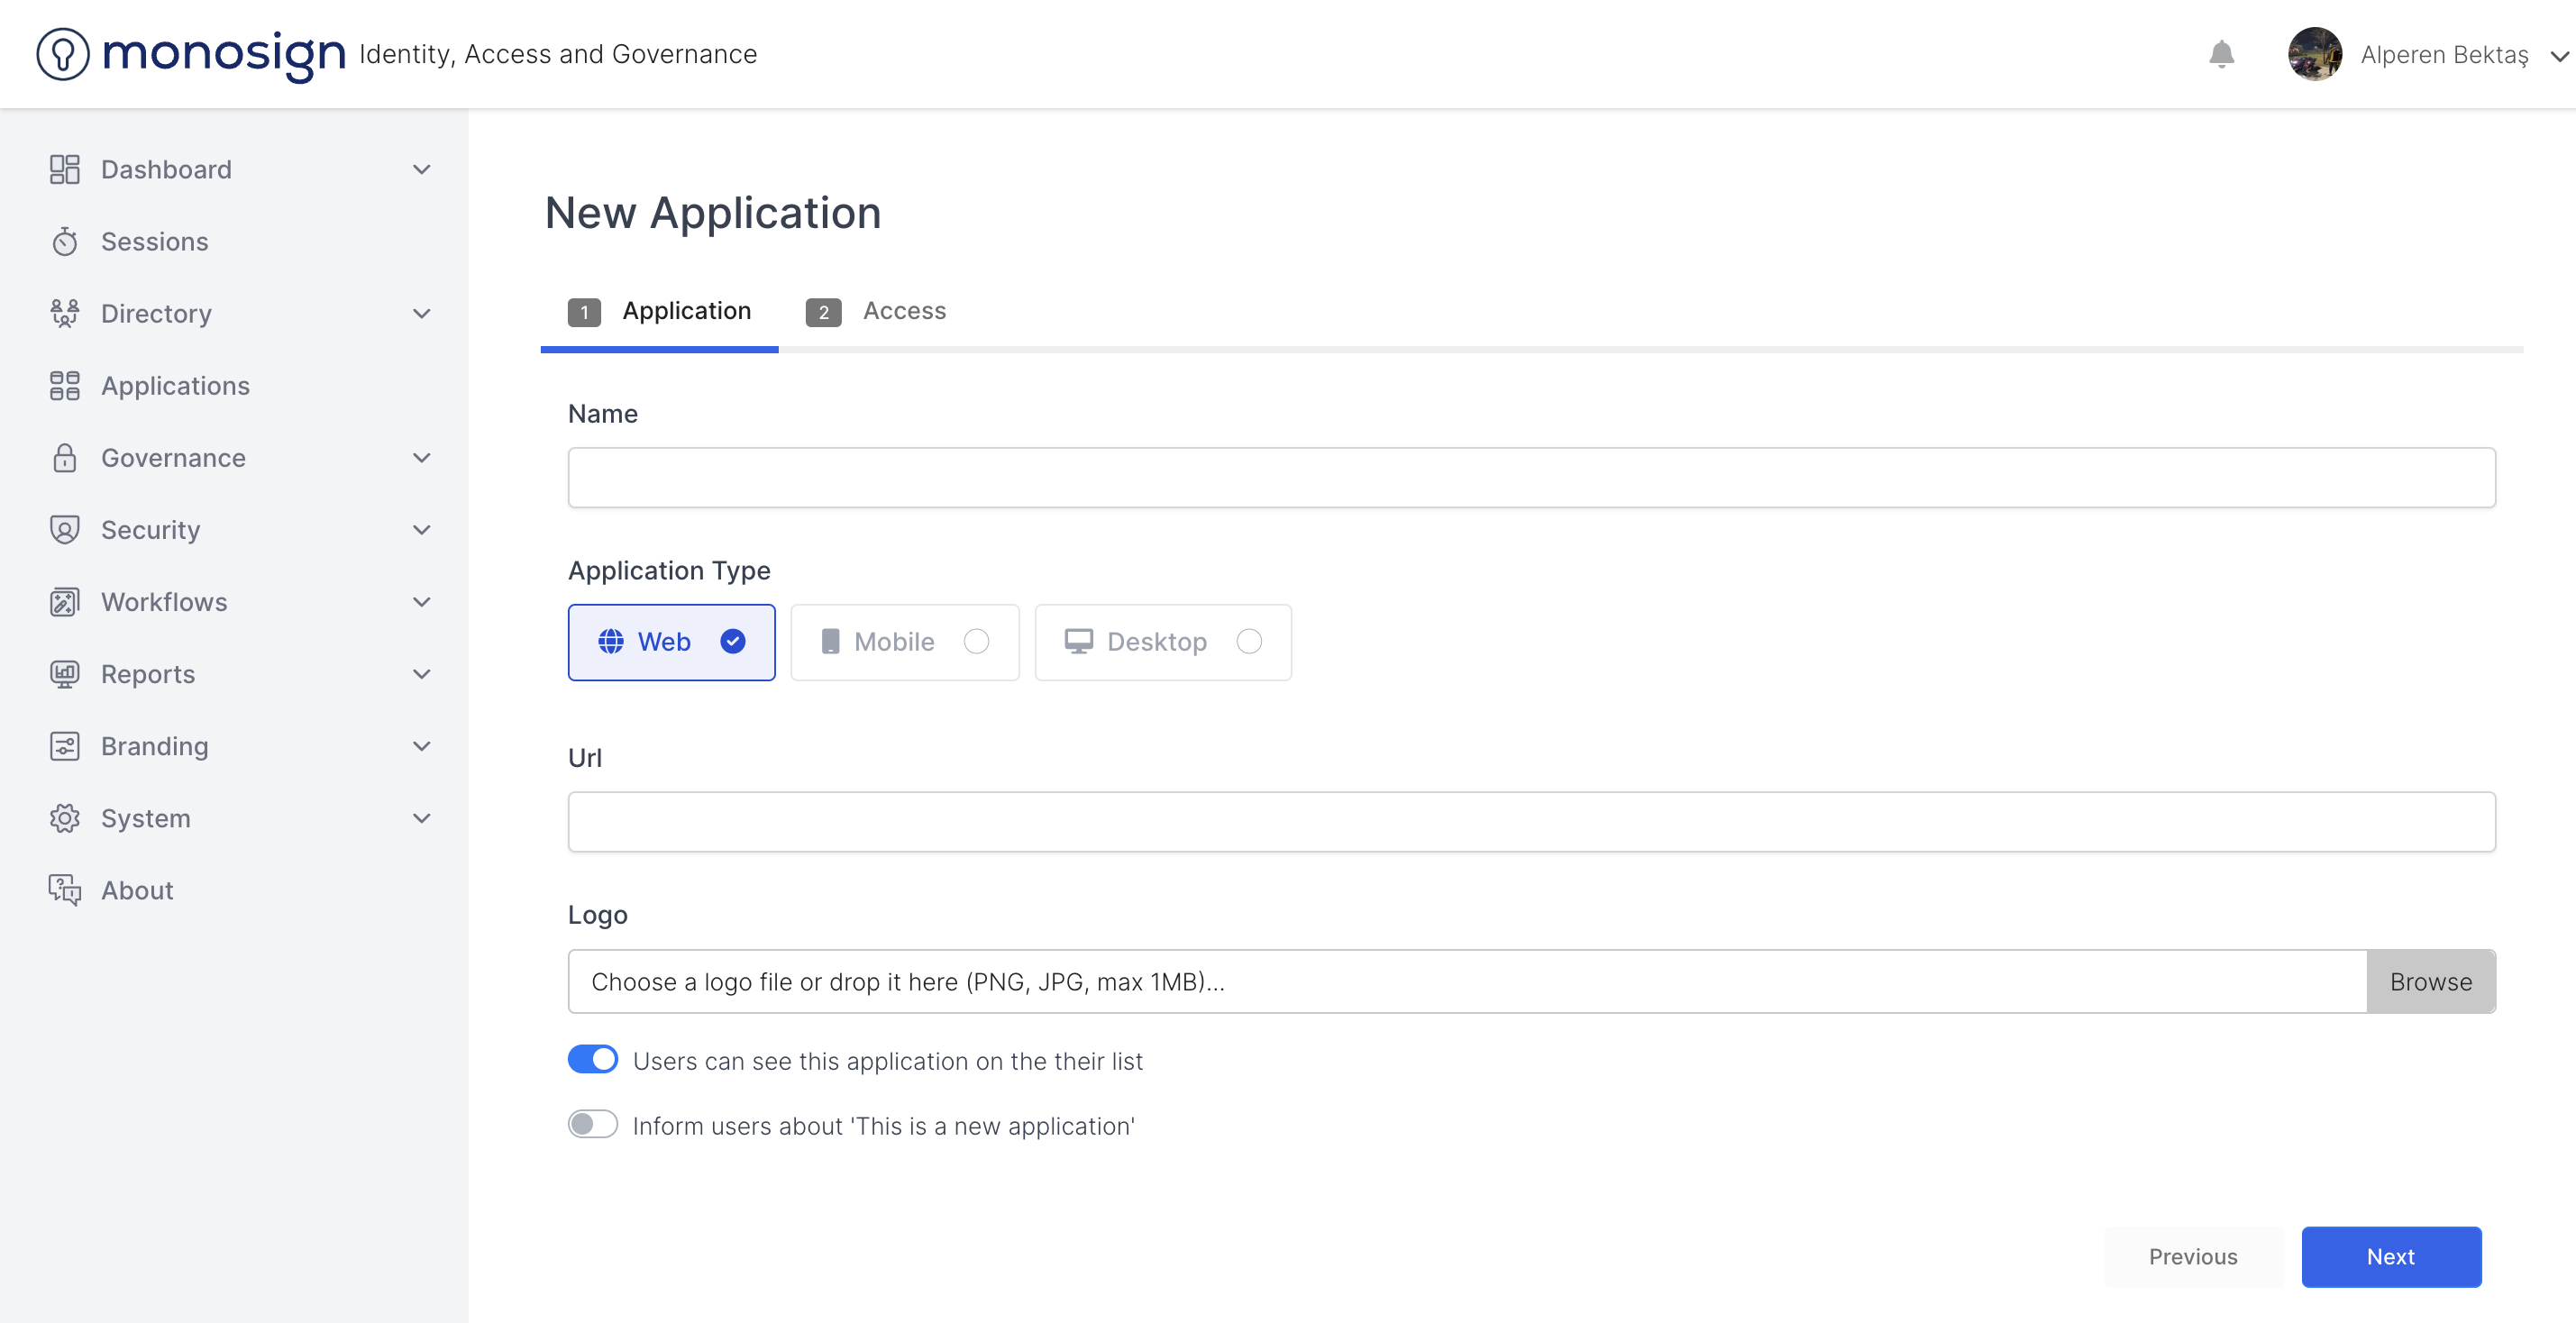Image resolution: width=2576 pixels, height=1323 pixels.
Task: Click Browse to choose a logo file
Action: (2430, 982)
